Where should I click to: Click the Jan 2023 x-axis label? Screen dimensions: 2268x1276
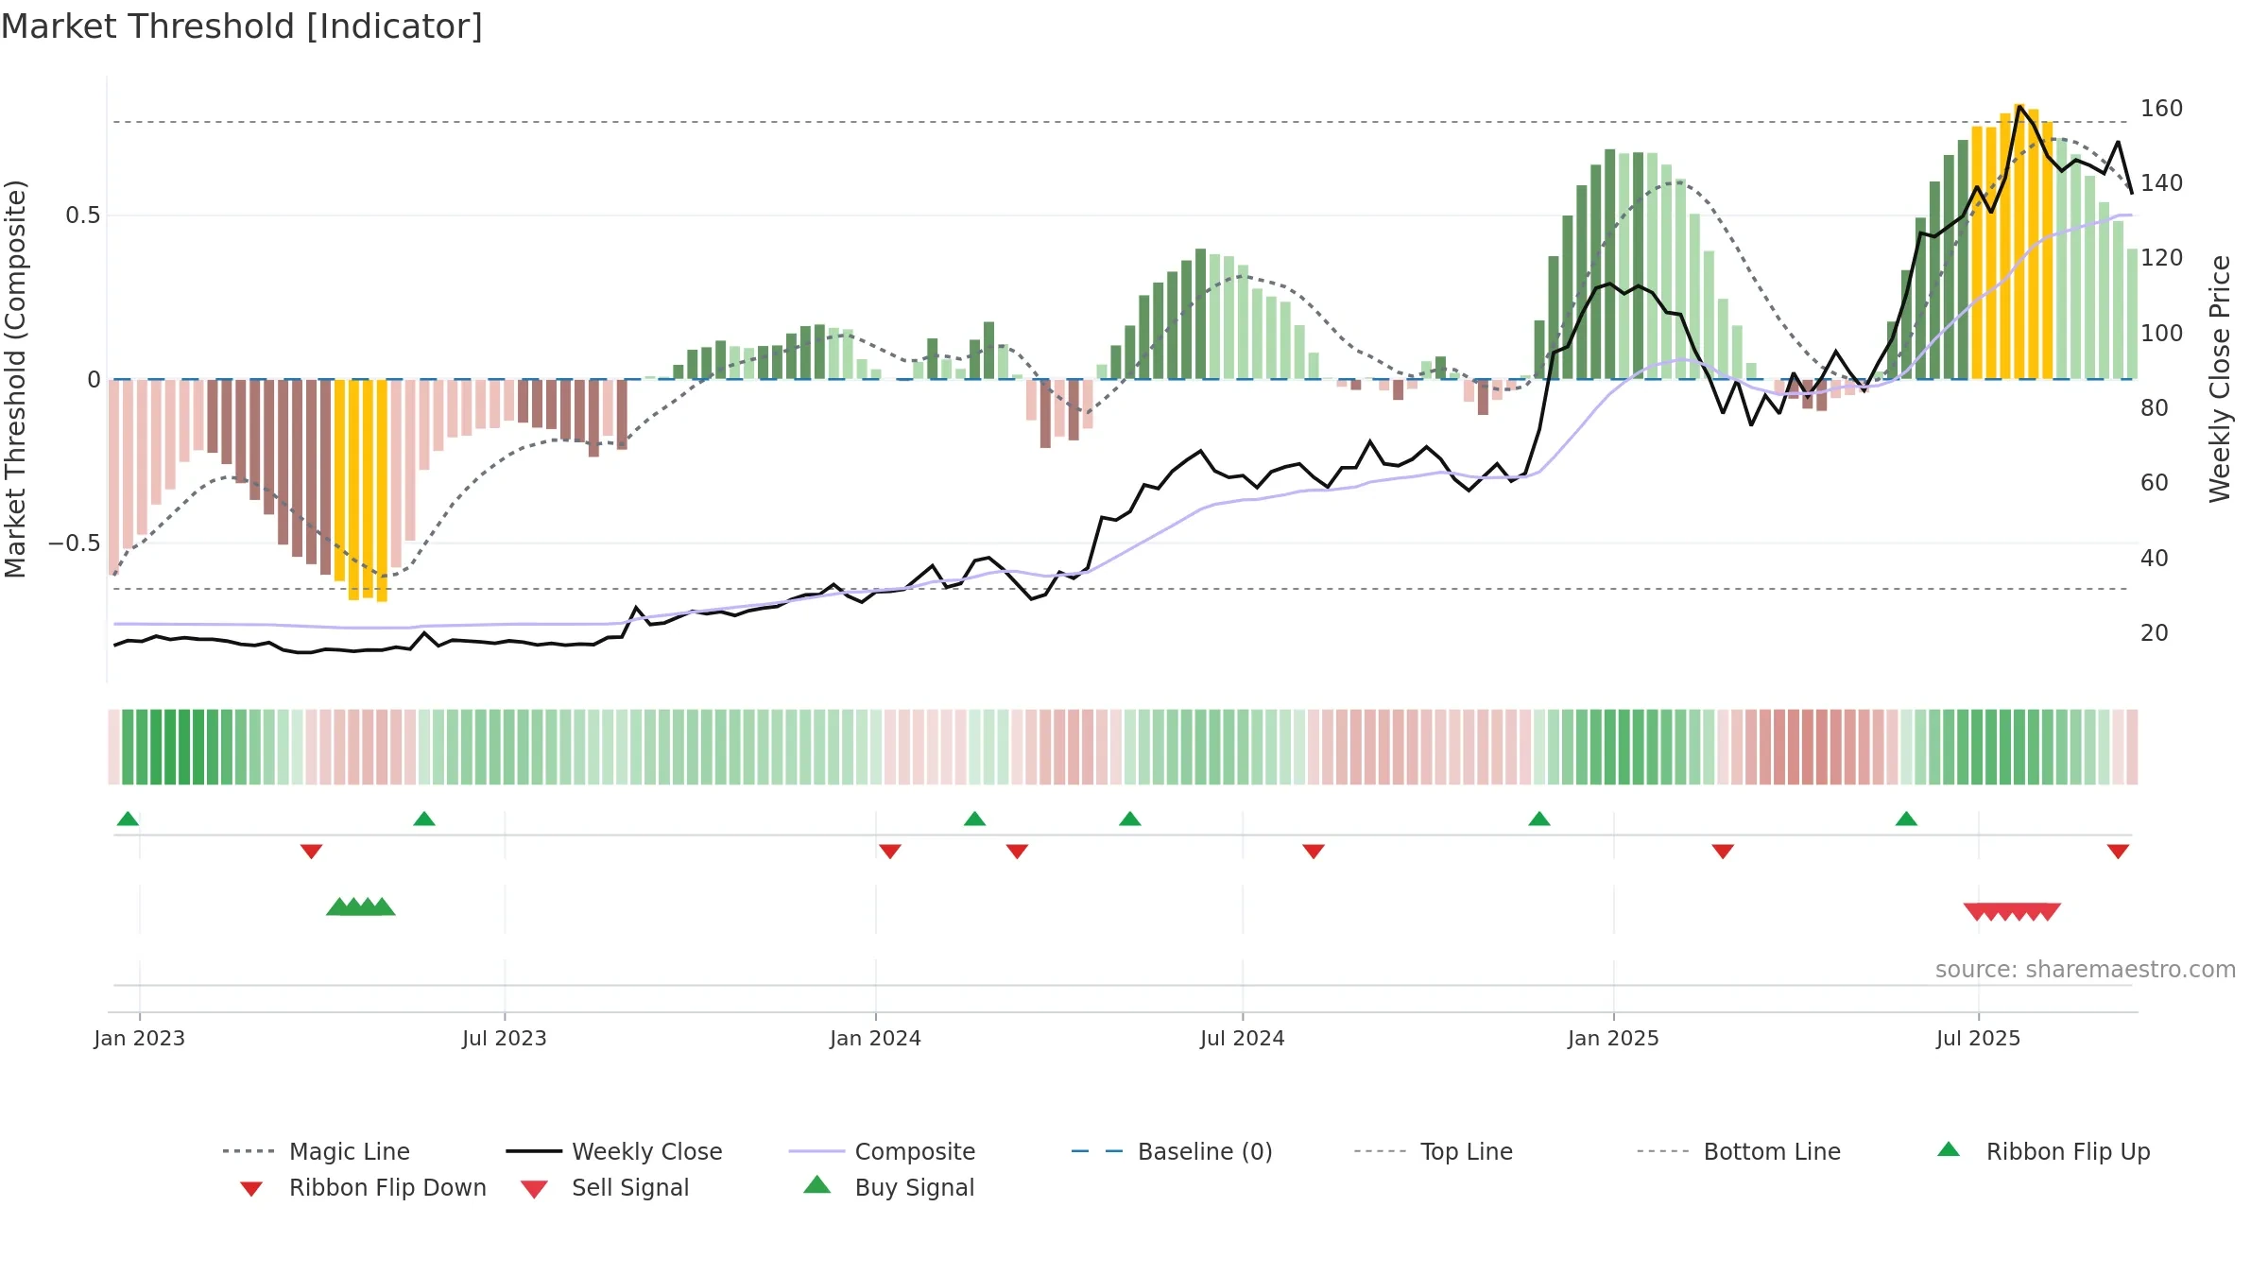(x=140, y=1038)
